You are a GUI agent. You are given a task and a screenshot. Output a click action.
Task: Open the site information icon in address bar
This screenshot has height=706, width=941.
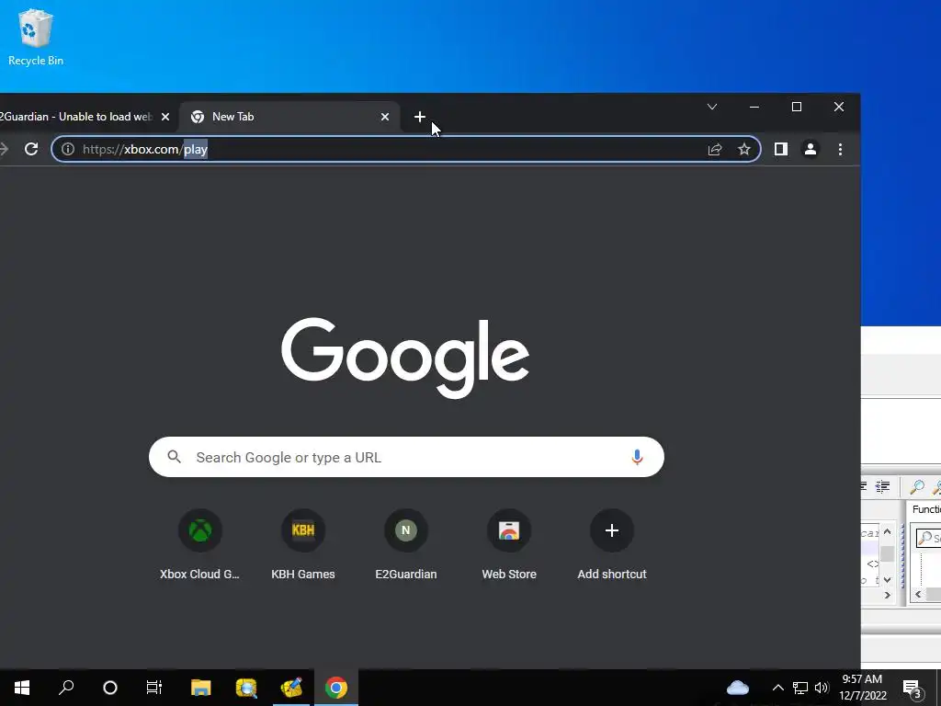(68, 149)
